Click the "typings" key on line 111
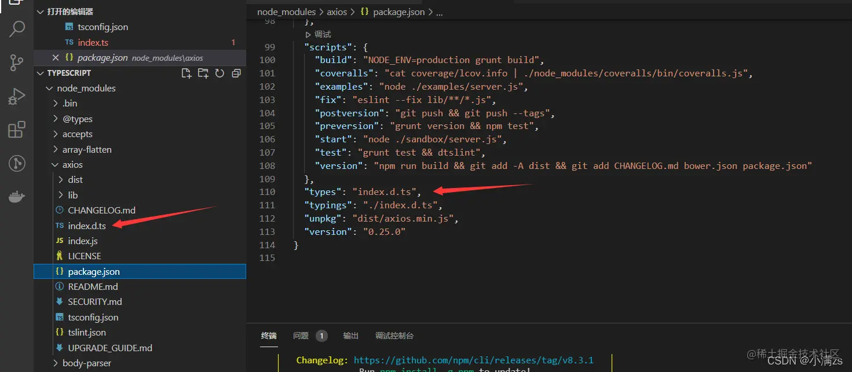852x372 pixels. click(327, 205)
